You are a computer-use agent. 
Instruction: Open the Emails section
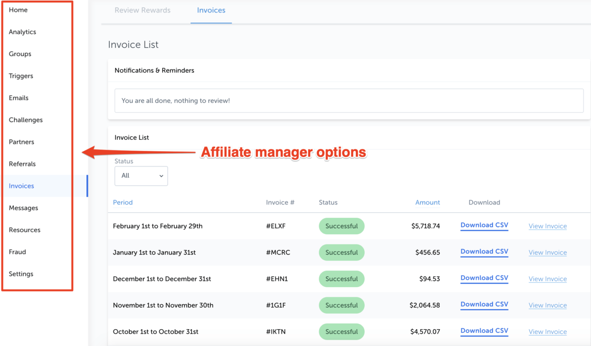pos(18,98)
